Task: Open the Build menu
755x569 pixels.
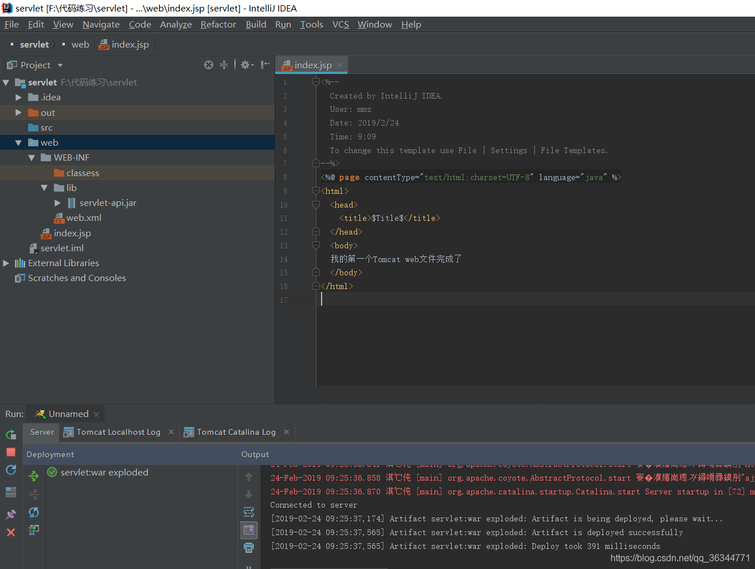Action: [256, 24]
